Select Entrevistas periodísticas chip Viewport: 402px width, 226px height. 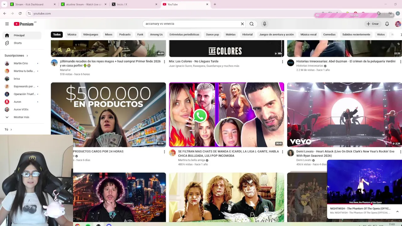click(184, 35)
